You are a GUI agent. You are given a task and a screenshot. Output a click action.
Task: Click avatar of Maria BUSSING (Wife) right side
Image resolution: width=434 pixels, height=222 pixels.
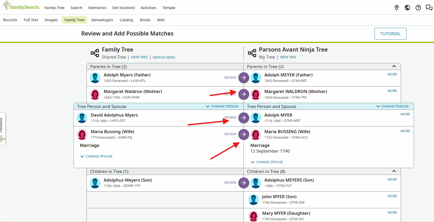(256, 134)
